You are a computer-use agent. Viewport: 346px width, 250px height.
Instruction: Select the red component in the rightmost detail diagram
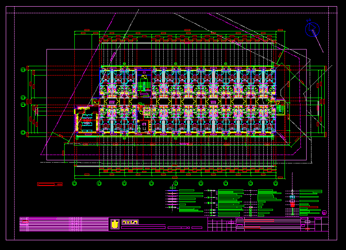coord(292,205)
